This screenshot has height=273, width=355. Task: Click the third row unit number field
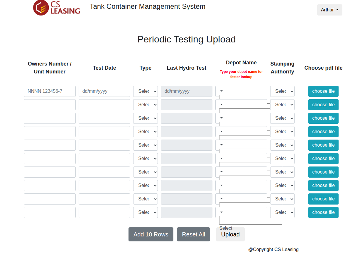tap(50, 118)
